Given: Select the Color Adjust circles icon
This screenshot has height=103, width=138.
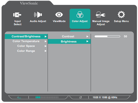Looking at the screenshot, I should click(80, 15).
